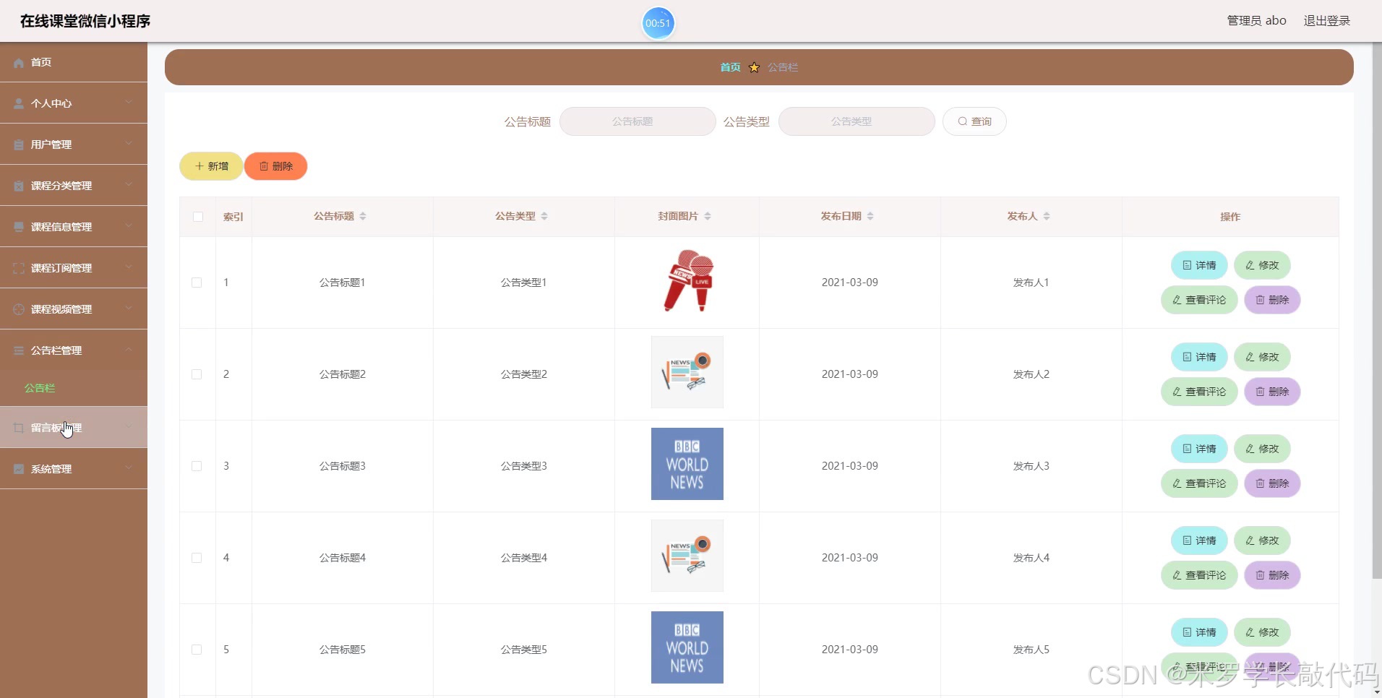The width and height of the screenshot is (1382, 698).
Task: Tick the checkbox beside 公告标题3
Action: pyautogui.click(x=196, y=466)
